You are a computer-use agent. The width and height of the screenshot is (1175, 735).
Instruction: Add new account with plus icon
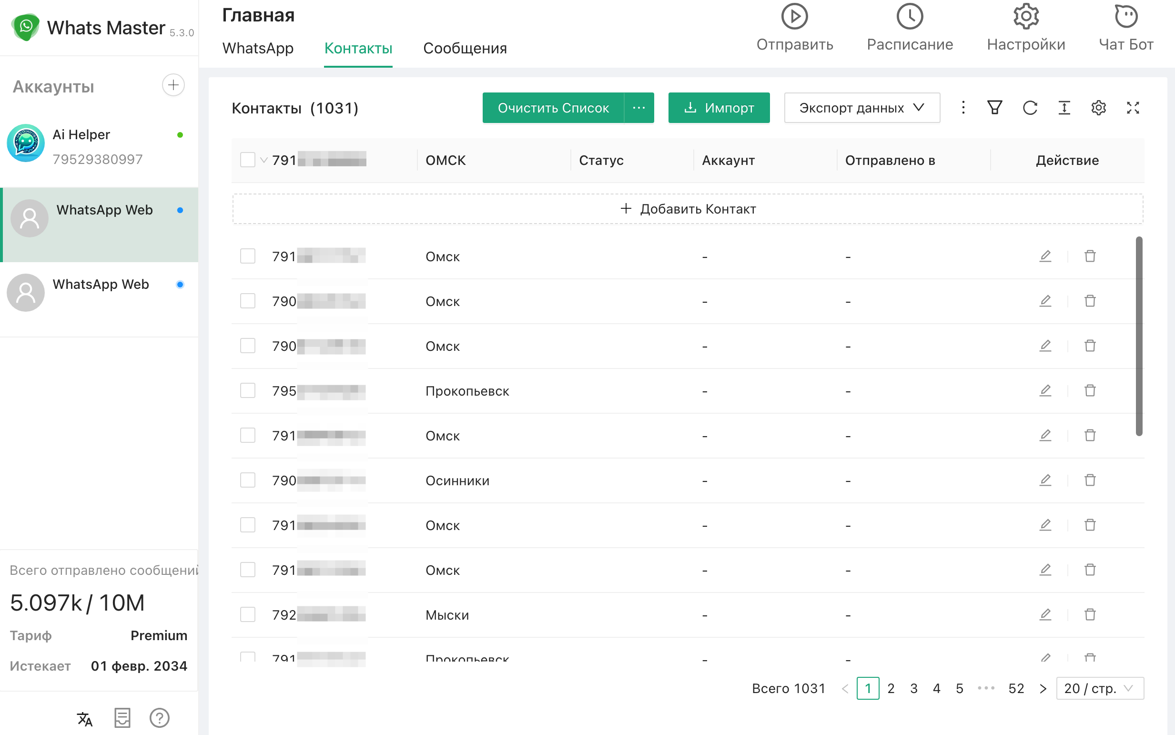[x=173, y=85]
